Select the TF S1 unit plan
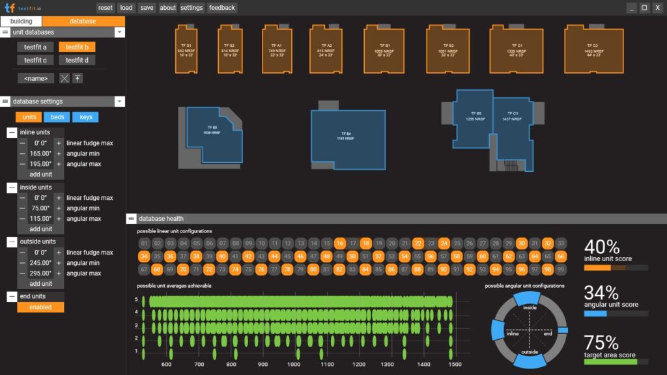Viewport: 667px width, 375px height. tap(186, 49)
